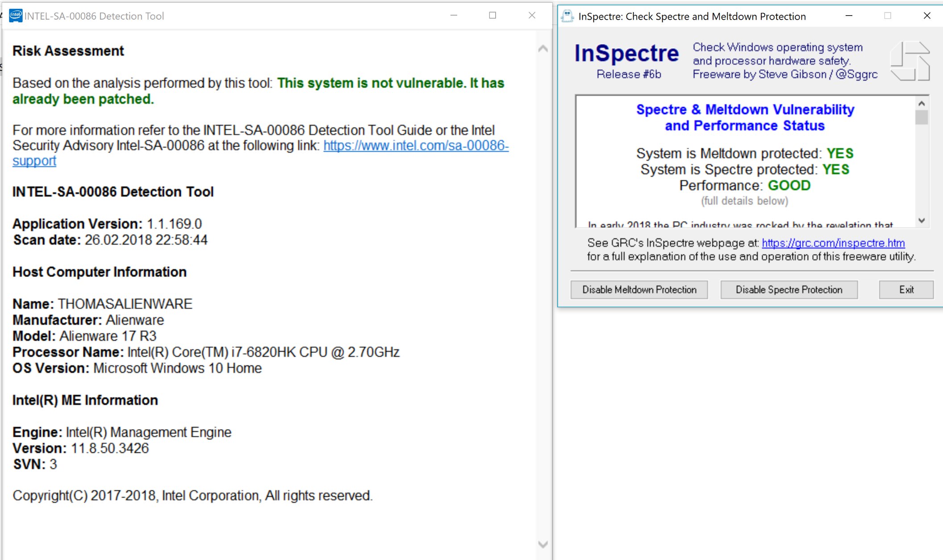Click 'System is Spectre protected: YES' line
Screen dimensions: 943x560
click(x=745, y=169)
